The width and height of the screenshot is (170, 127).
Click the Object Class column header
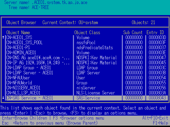87,33
